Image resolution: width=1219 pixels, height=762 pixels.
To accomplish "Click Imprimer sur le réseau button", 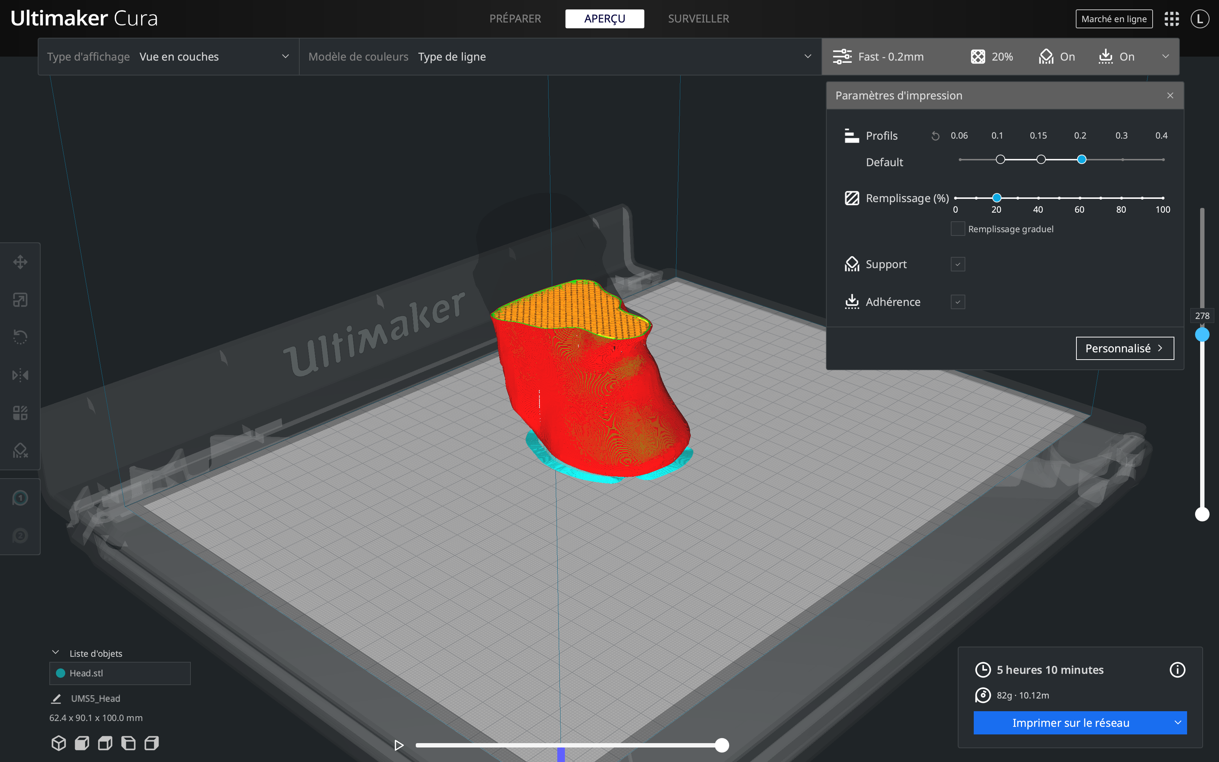I will tap(1071, 723).
